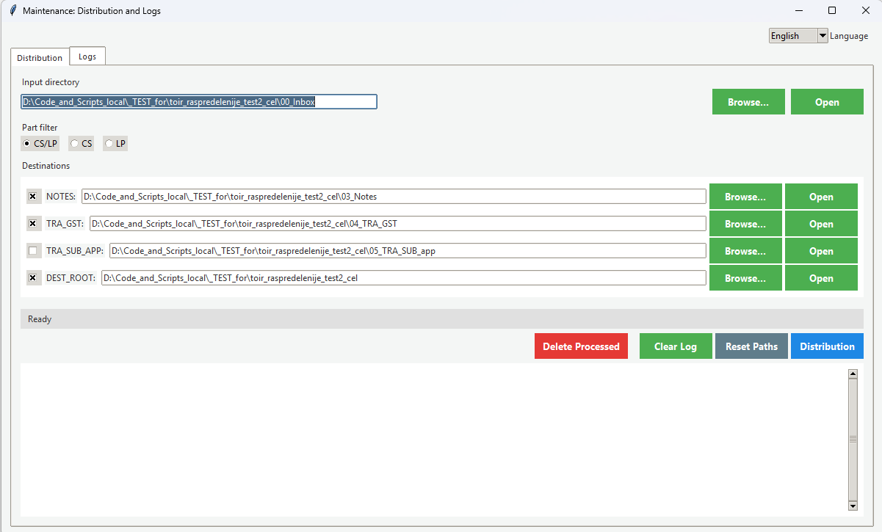Screen dimensions: 882x532
Task: Focus the TRA_GST path text field
Action: pyautogui.click(x=398, y=224)
